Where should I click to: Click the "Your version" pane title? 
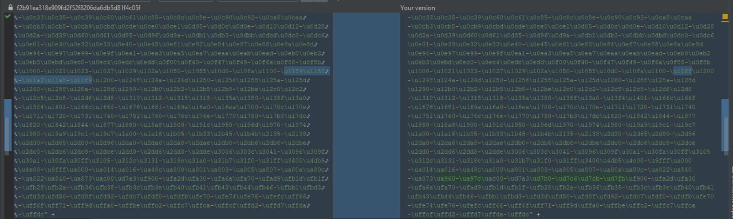point(417,8)
